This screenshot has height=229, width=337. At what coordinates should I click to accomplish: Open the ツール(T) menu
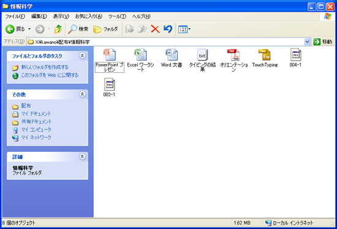pyautogui.click(x=117, y=17)
